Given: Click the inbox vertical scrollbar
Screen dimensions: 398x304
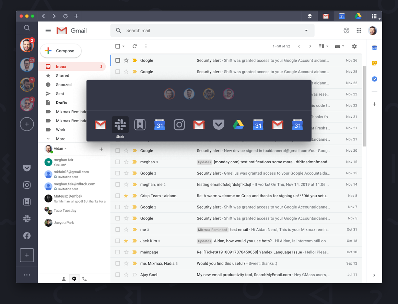Looking at the screenshot, I should click(x=364, y=106).
